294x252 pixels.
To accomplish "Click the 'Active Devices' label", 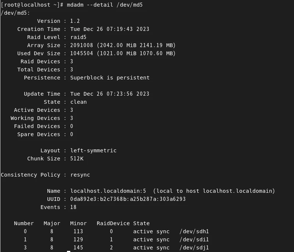I will [x=37, y=110].
